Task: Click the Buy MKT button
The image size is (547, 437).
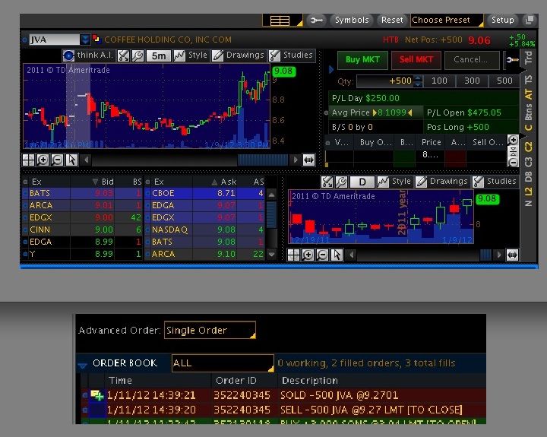Action: tap(362, 60)
